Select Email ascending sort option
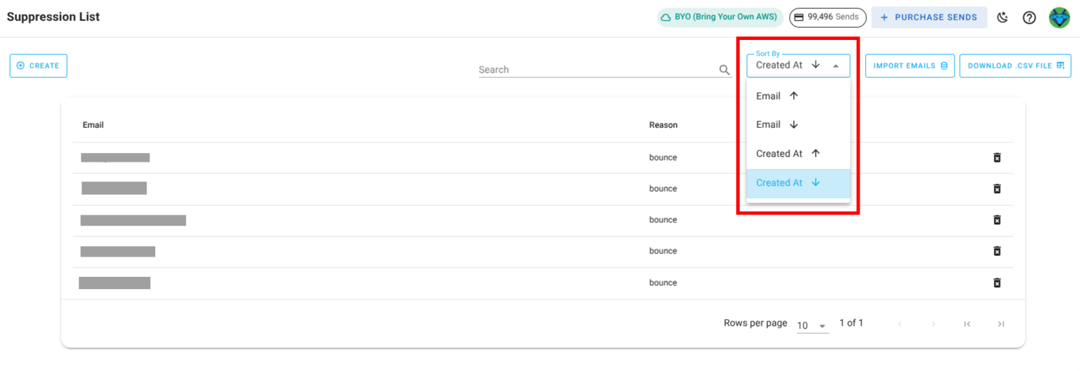 point(798,96)
